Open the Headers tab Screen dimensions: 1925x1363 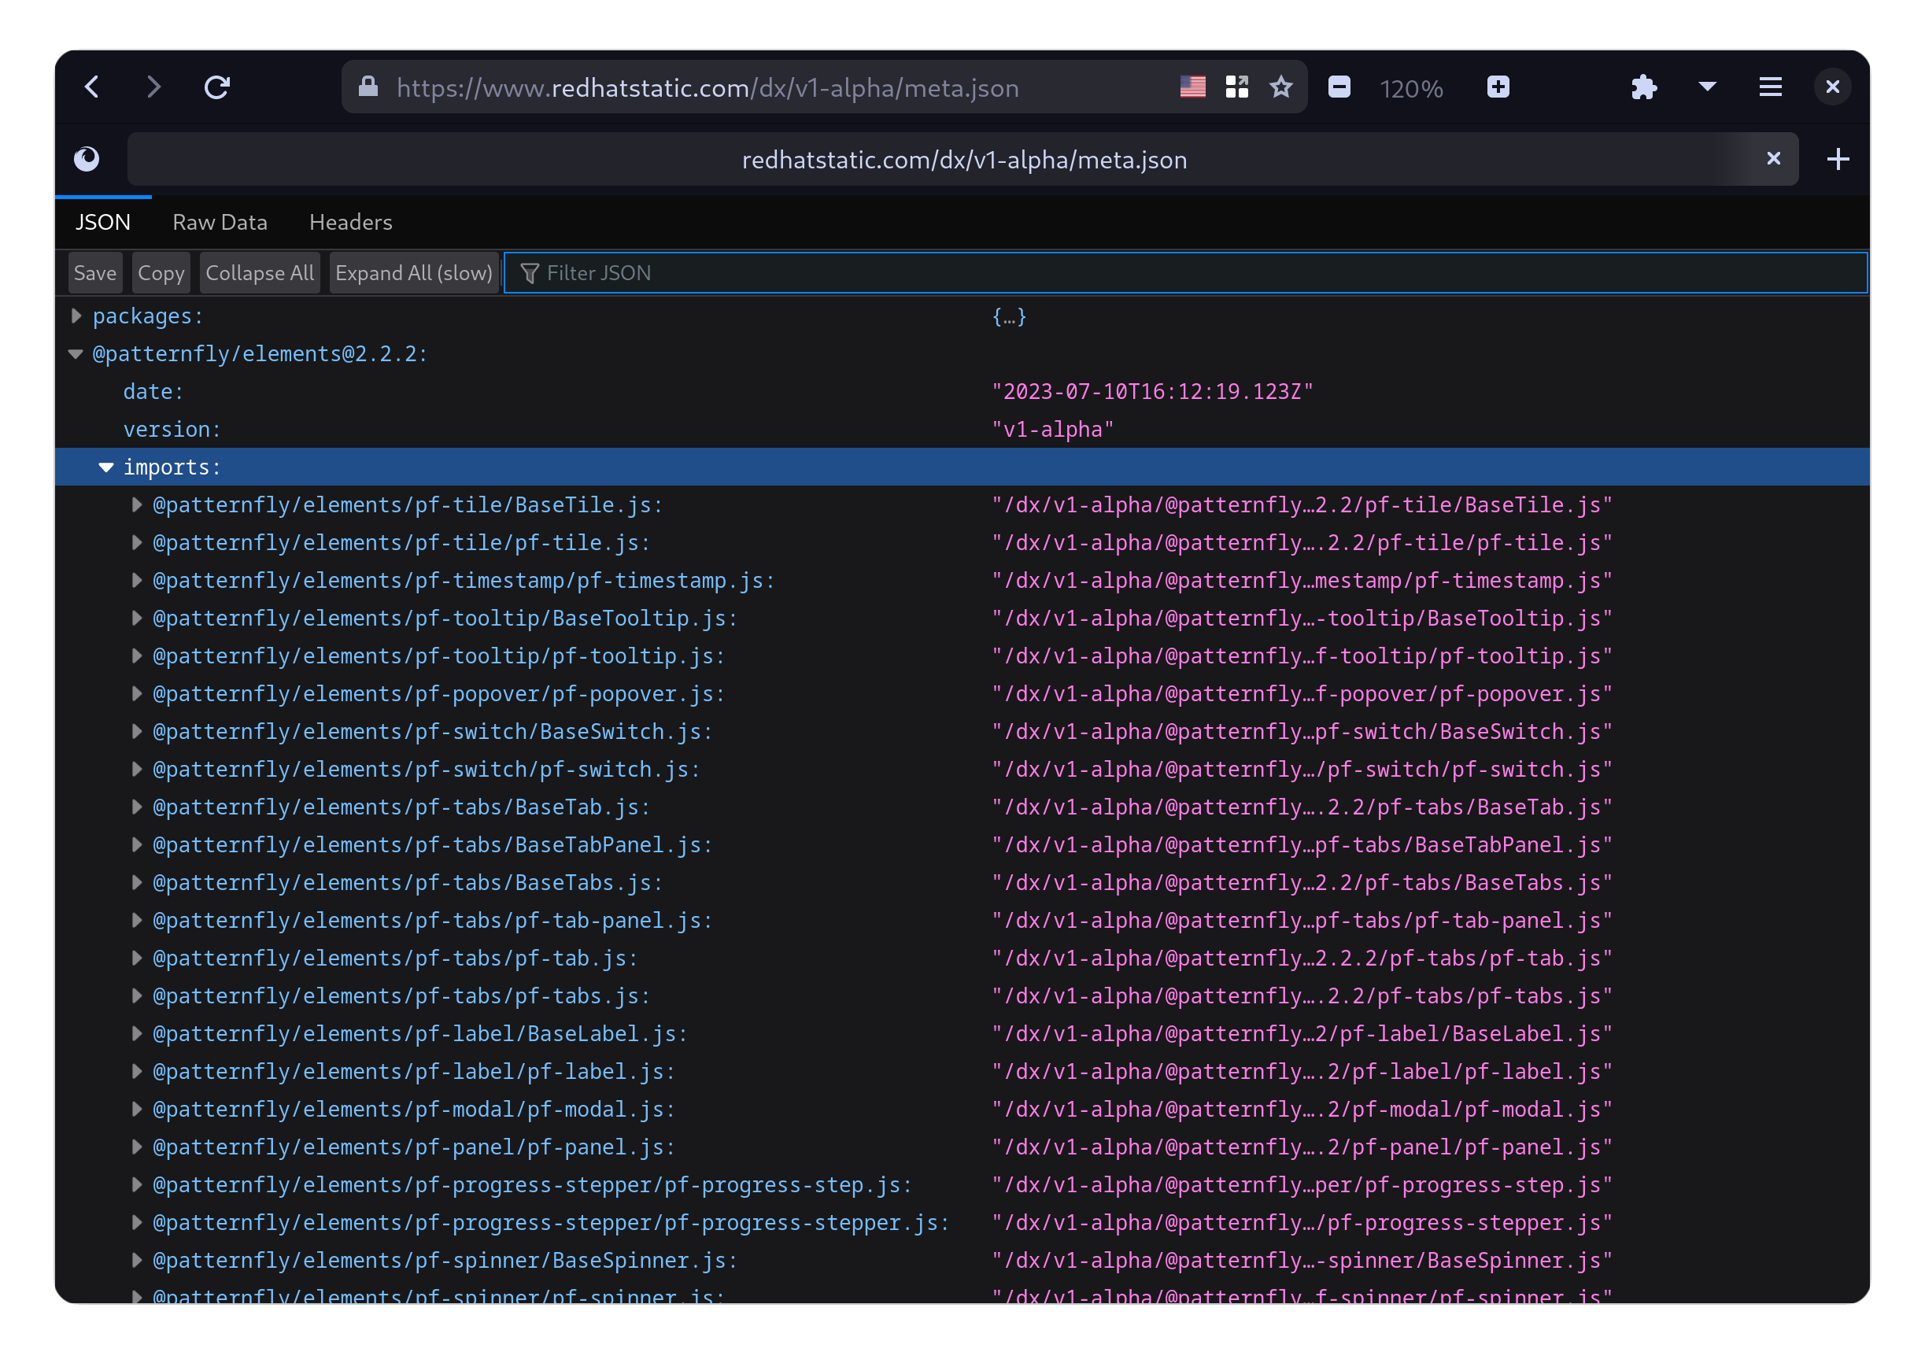pos(350,222)
